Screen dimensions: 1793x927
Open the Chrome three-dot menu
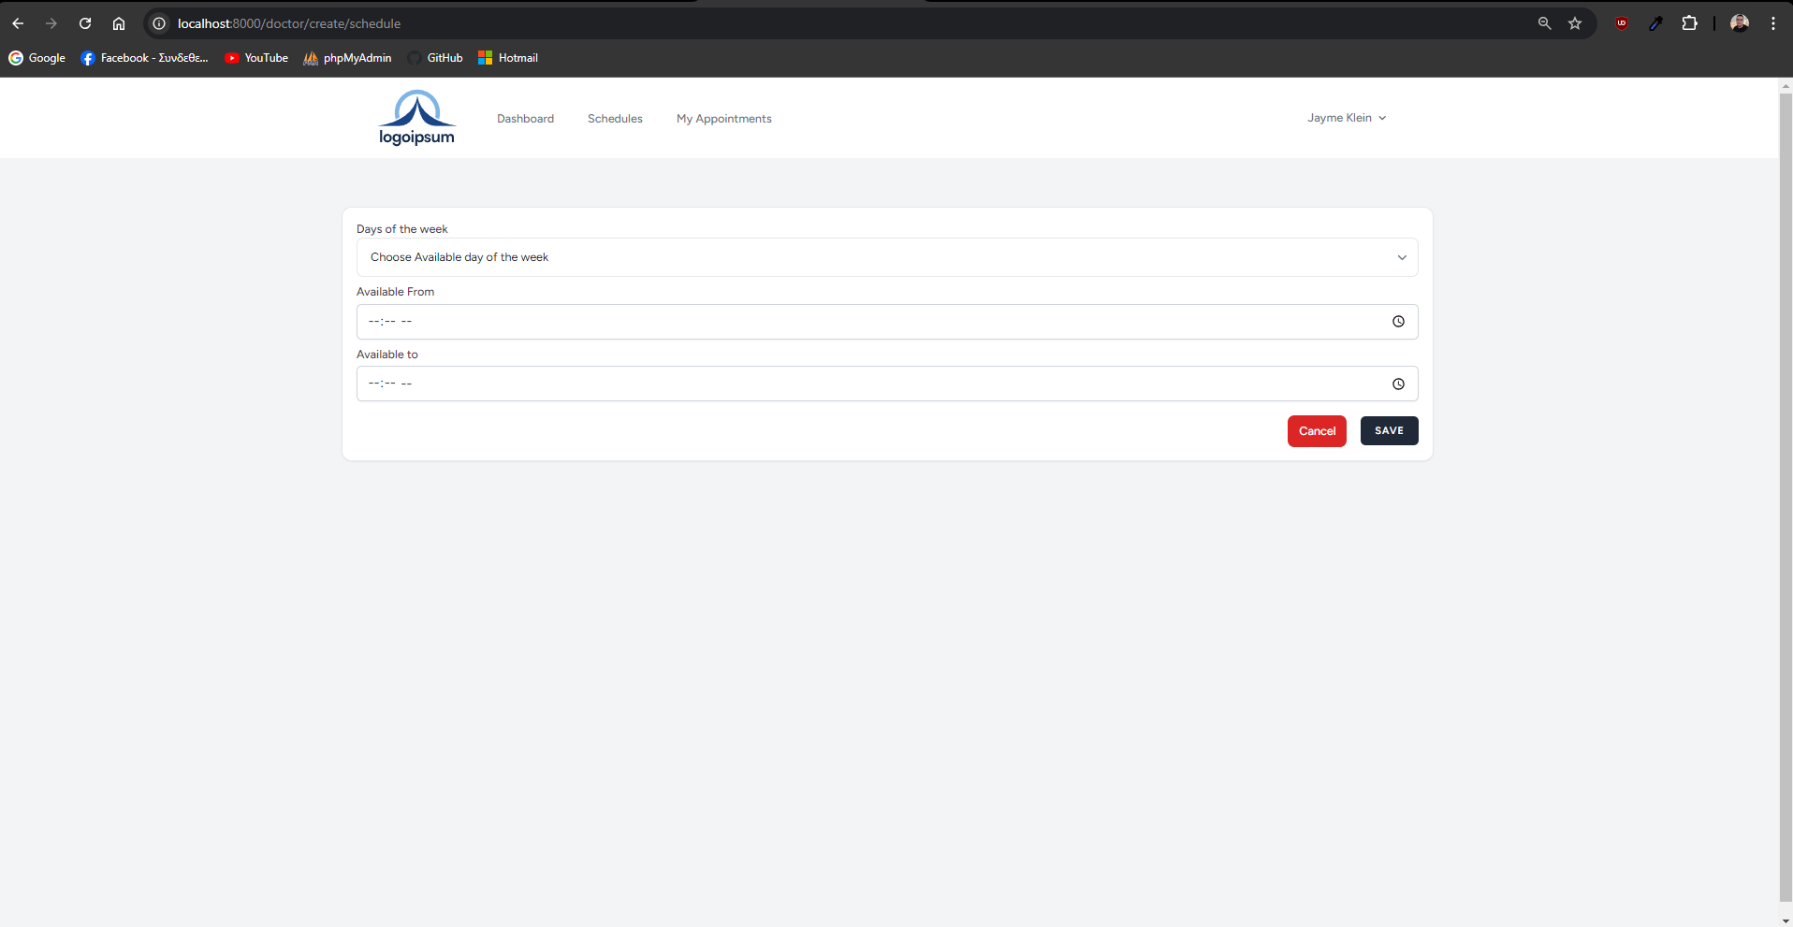pyautogui.click(x=1773, y=23)
